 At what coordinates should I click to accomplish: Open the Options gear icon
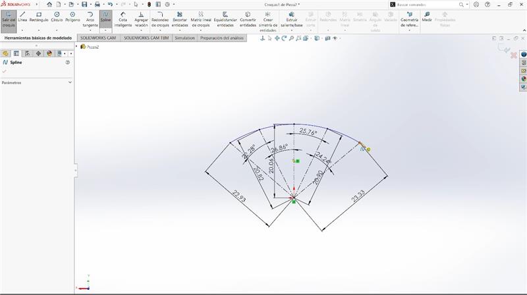tap(167, 5)
